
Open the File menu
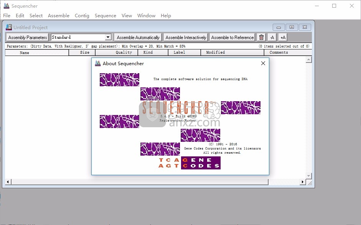pyautogui.click(x=7, y=15)
